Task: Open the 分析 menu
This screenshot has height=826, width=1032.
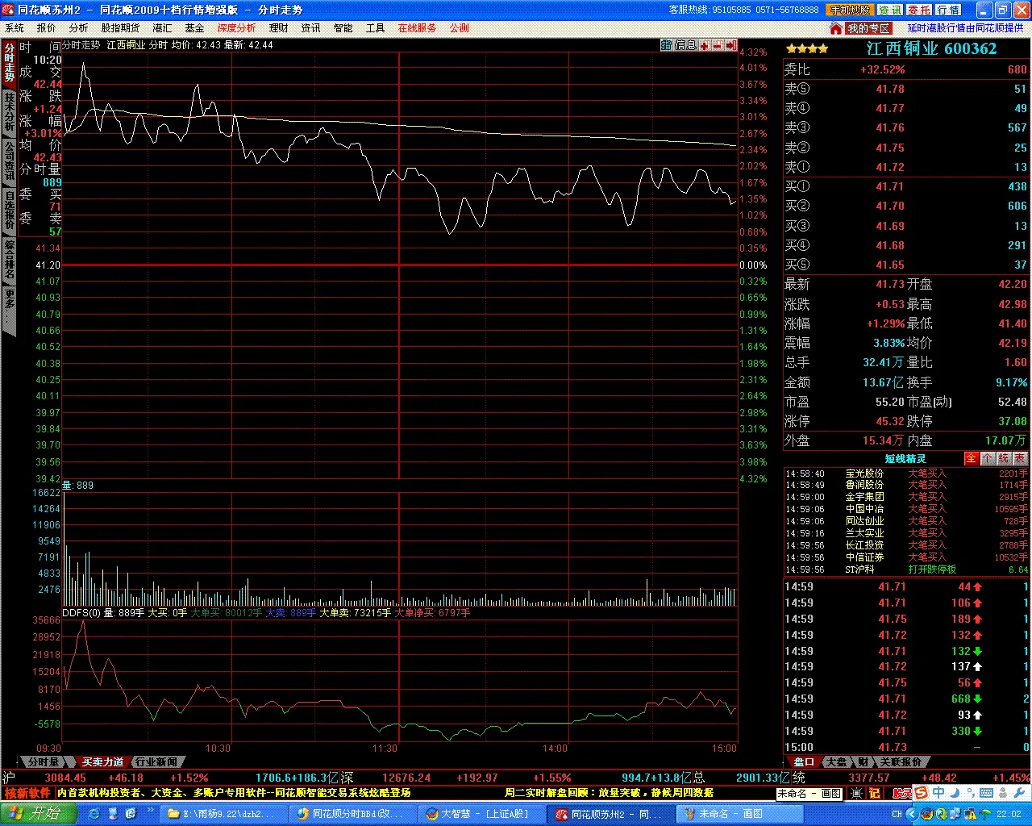Action: 78,28
